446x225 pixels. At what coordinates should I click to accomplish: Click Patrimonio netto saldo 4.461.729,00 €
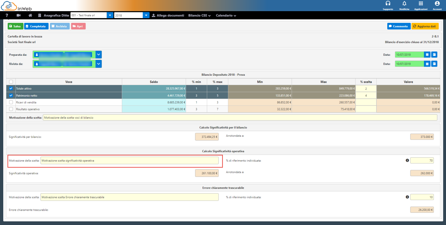(154, 95)
